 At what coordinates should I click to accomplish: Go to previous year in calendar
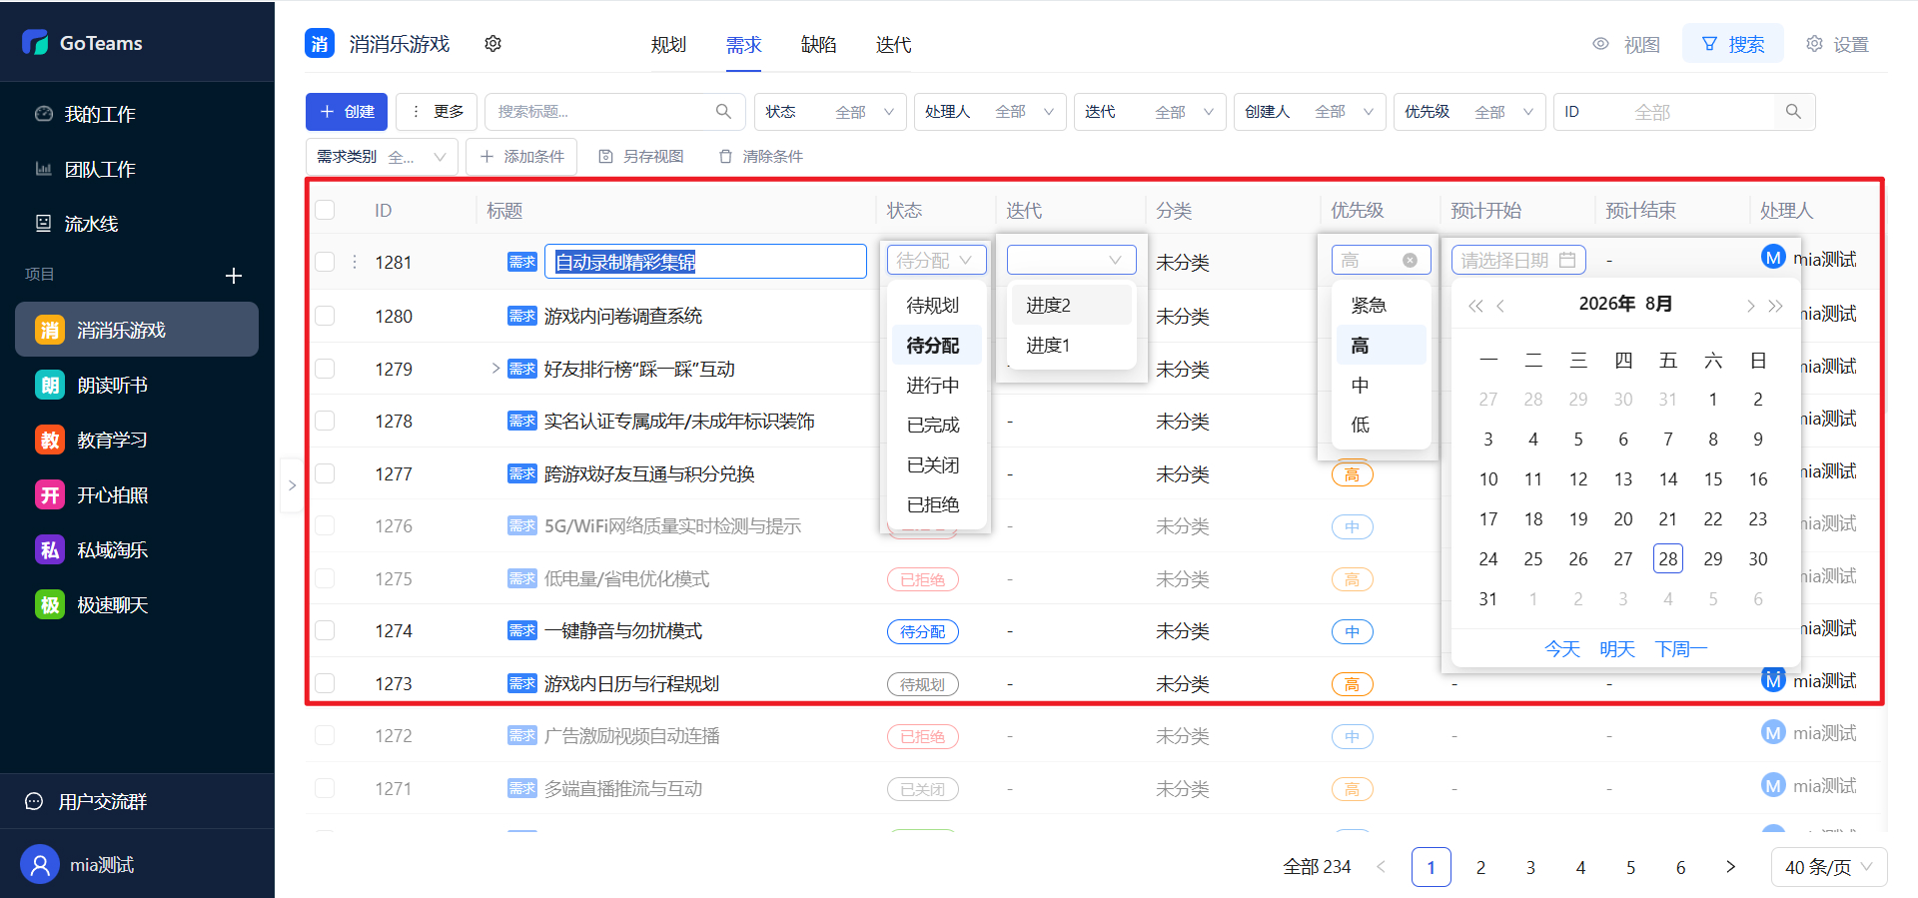coord(1475,306)
